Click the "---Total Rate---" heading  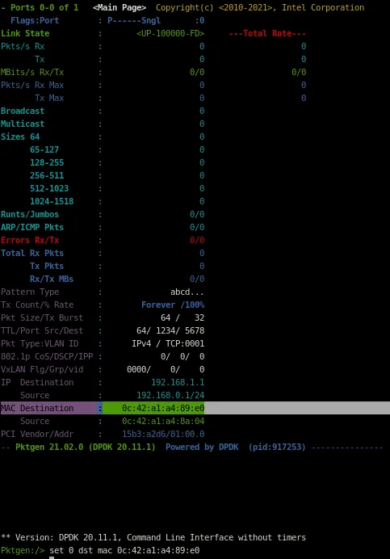pyautogui.click(x=267, y=33)
